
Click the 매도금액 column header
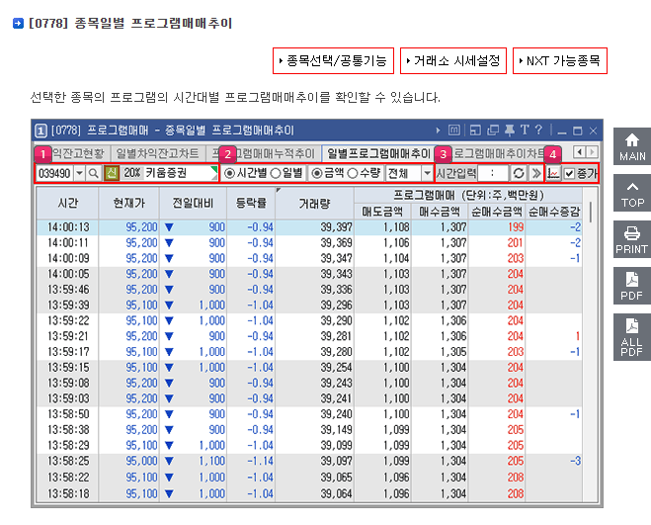pyautogui.click(x=382, y=212)
